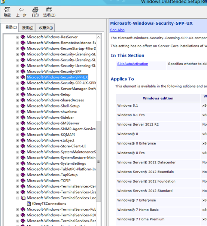Select Microsoft-Windows-SystemMaintenanceS tree entry

coord(61,152)
